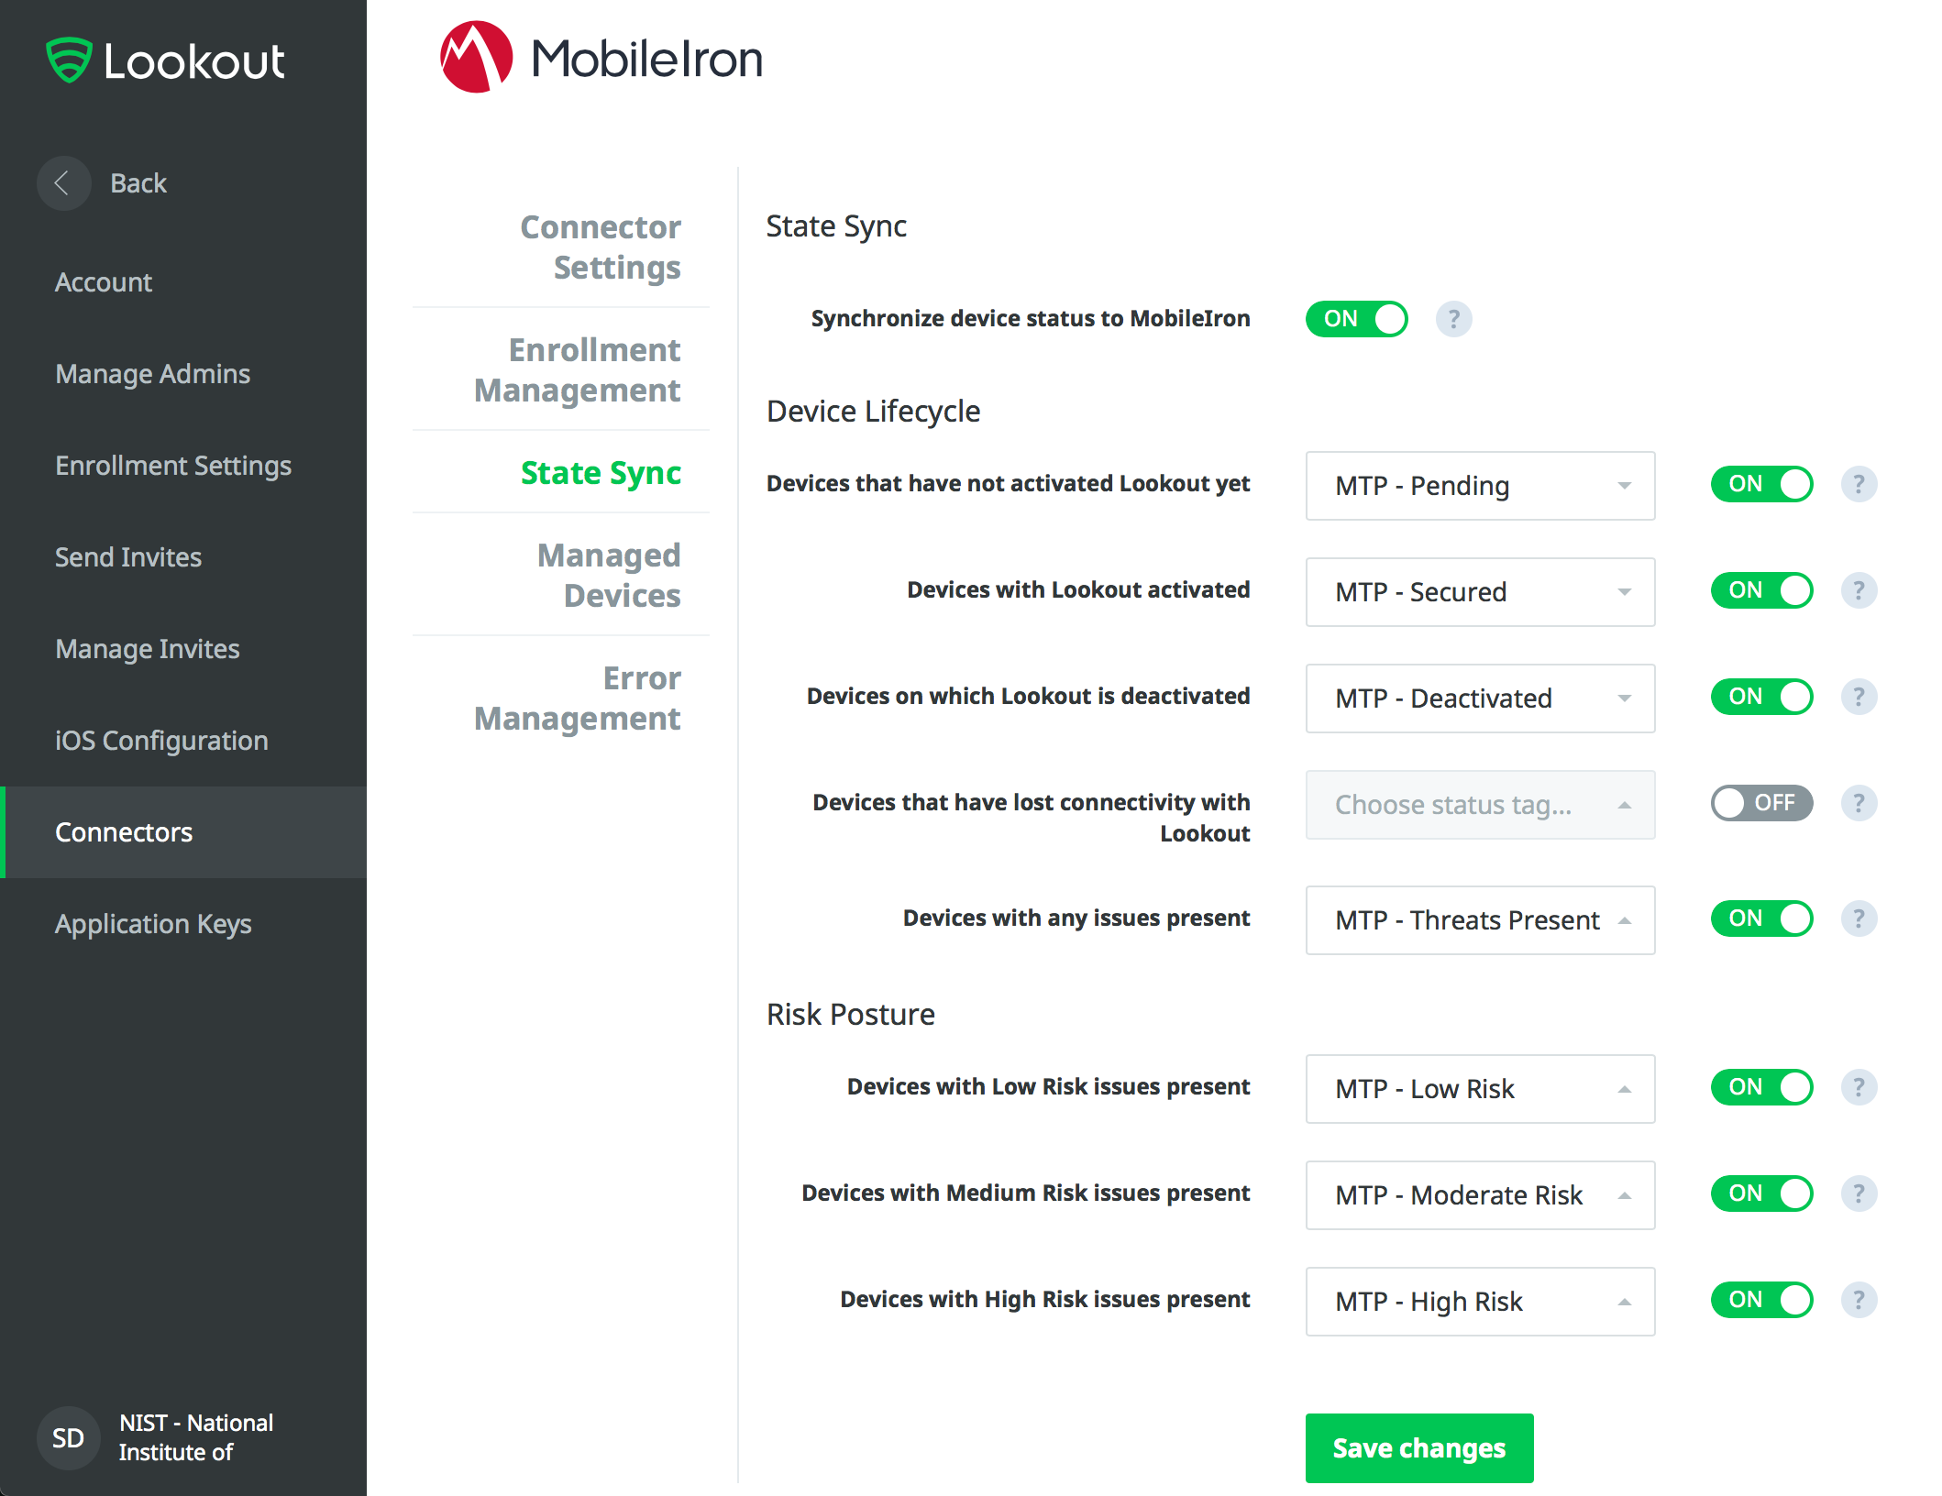Viewport: 1942px width, 1496px height.
Task: Click the SD profile avatar
Action: (68, 1437)
